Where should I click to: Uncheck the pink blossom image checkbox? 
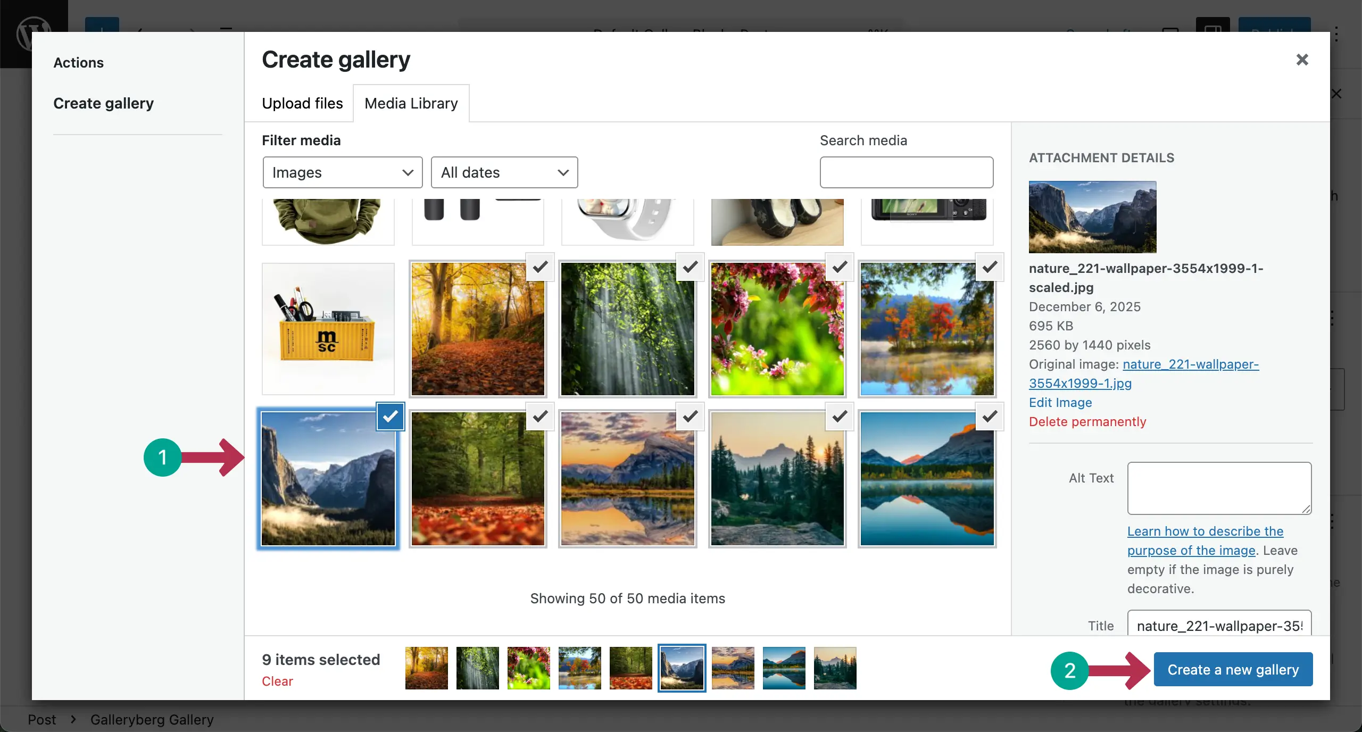838,268
